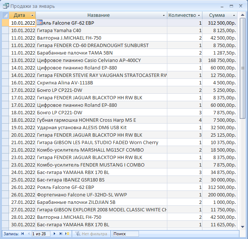
Task: Click cell 'Бас-гитара IBANEZ GSR180 BS'
Action: coord(101,180)
